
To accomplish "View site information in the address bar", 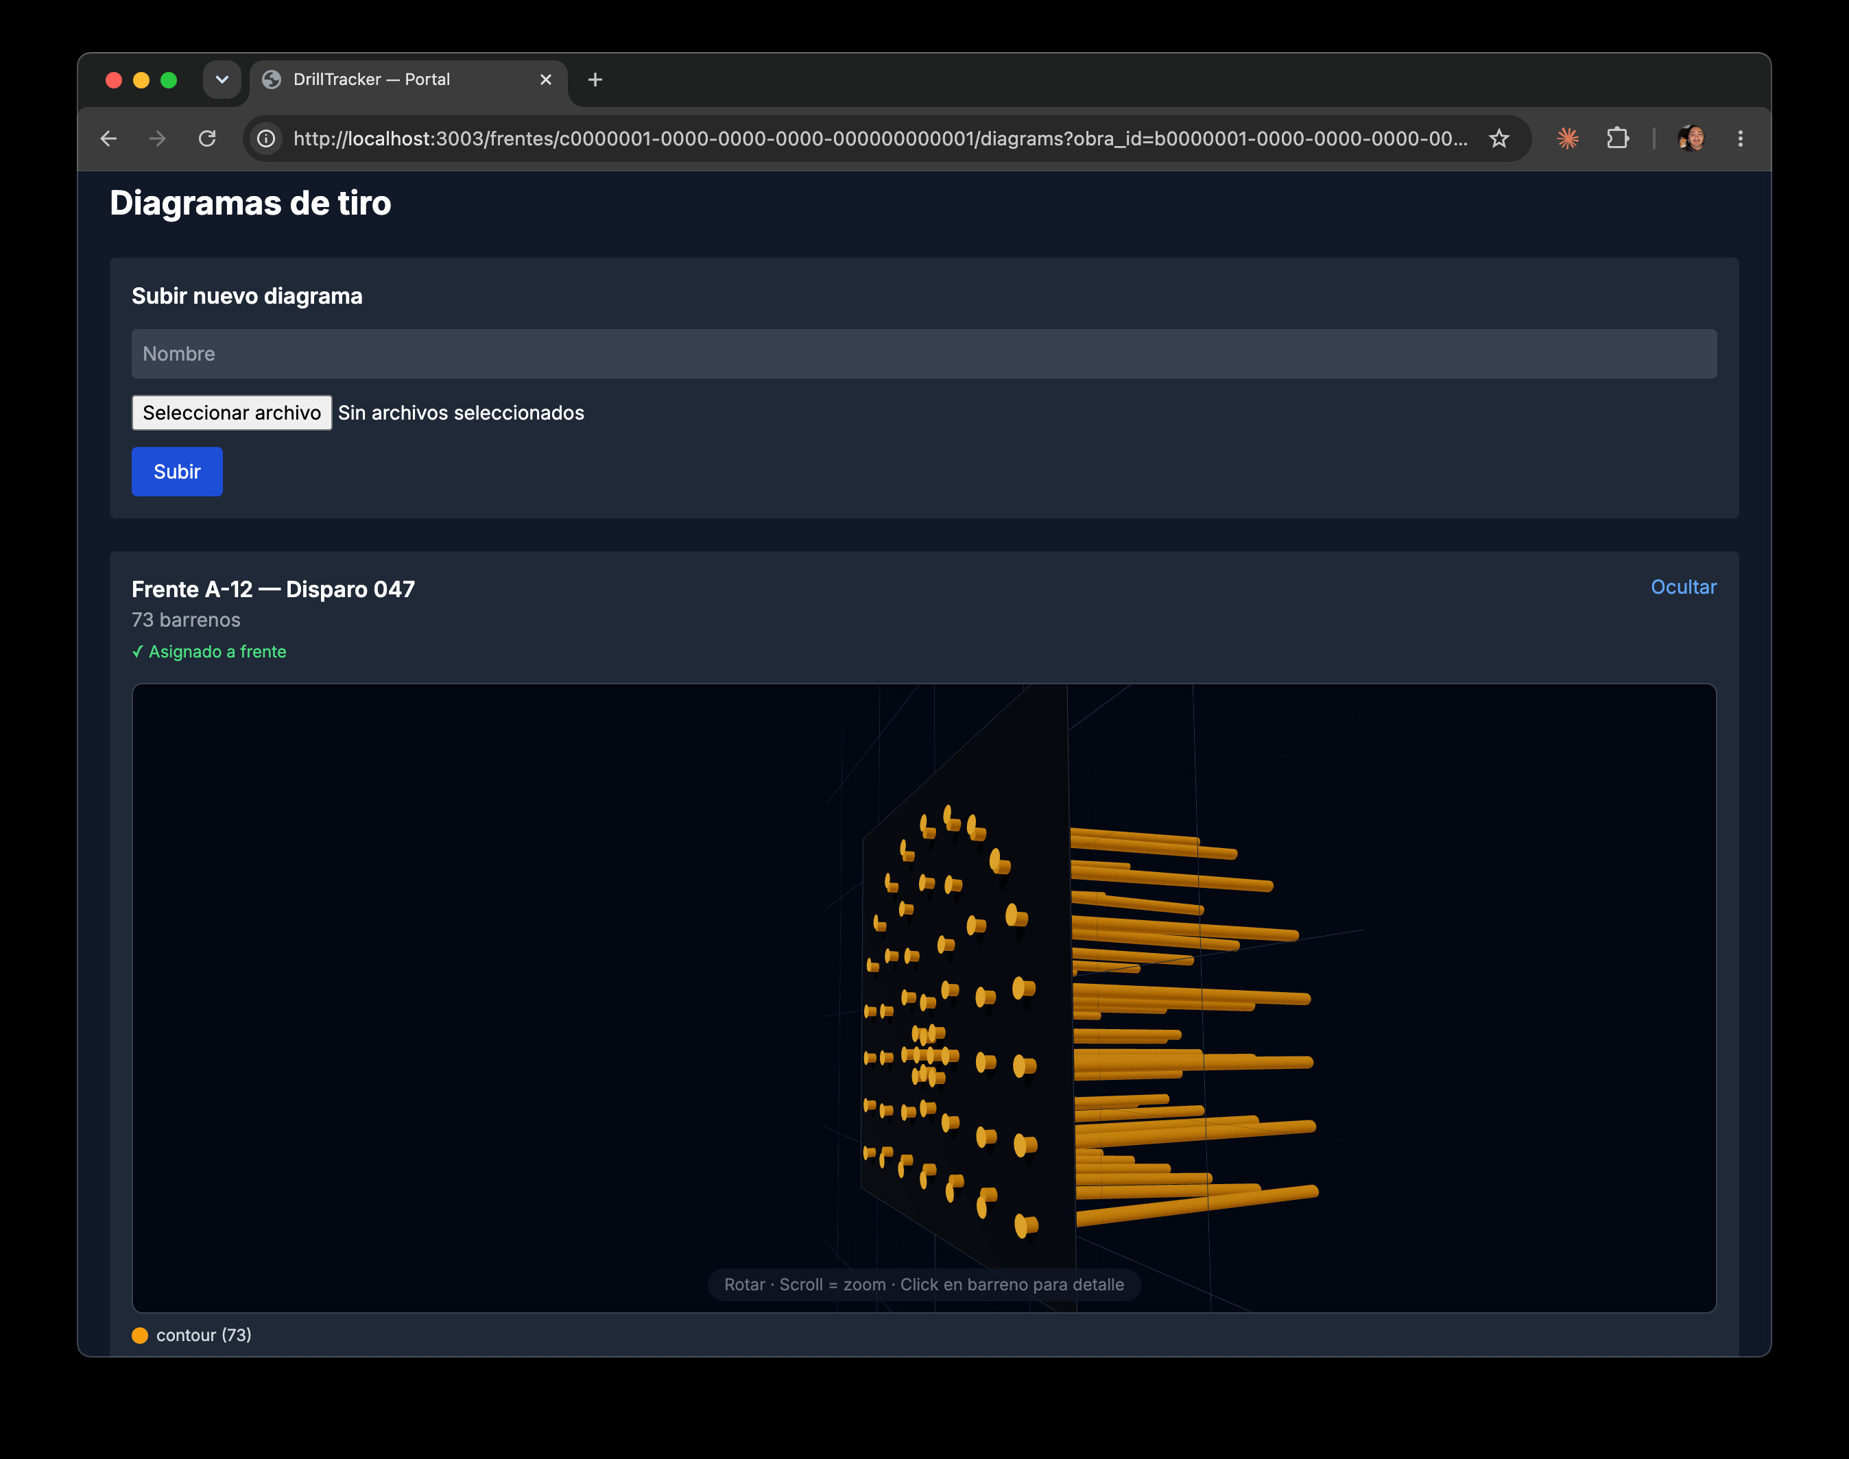I will click(267, 138).
